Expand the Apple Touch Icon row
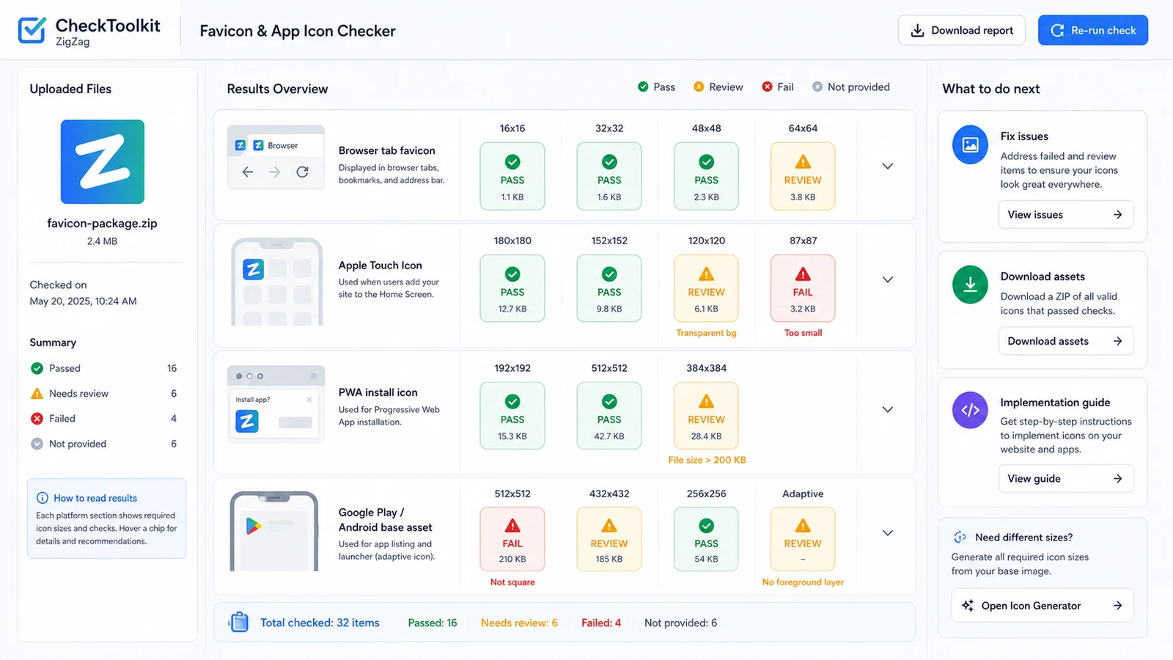This screenshot has height=660, width=1173. pyautogui.click(x=888, y=279)
